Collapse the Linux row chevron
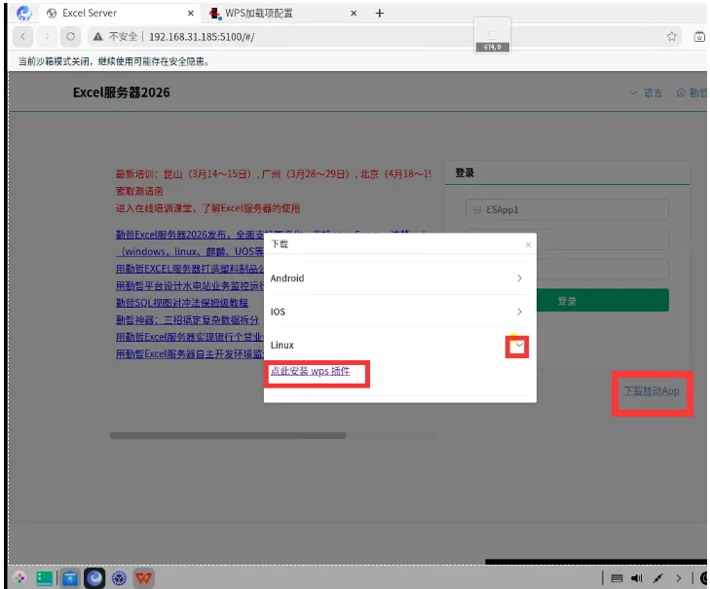Viewport: 710px width, 589px height. pyautogui.click(x=519, y=346)
